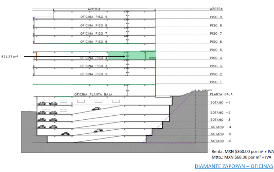This screenshot has width=274, height=172.
Task: Click the AZOTEA label in the right legend
Action: (x=216, y=9)
